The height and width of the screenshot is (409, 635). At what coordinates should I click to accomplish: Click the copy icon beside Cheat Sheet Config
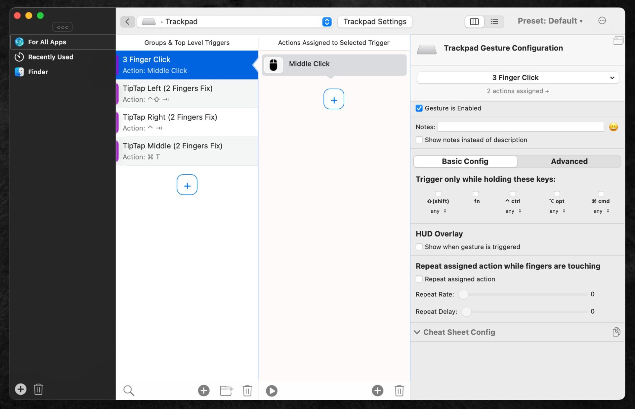[x=616, y=332]
